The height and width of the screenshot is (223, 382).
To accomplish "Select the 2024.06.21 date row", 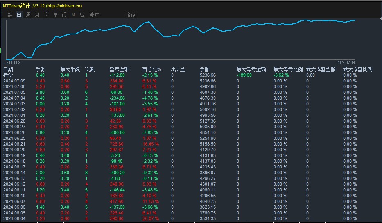I will tap(14, 145).
